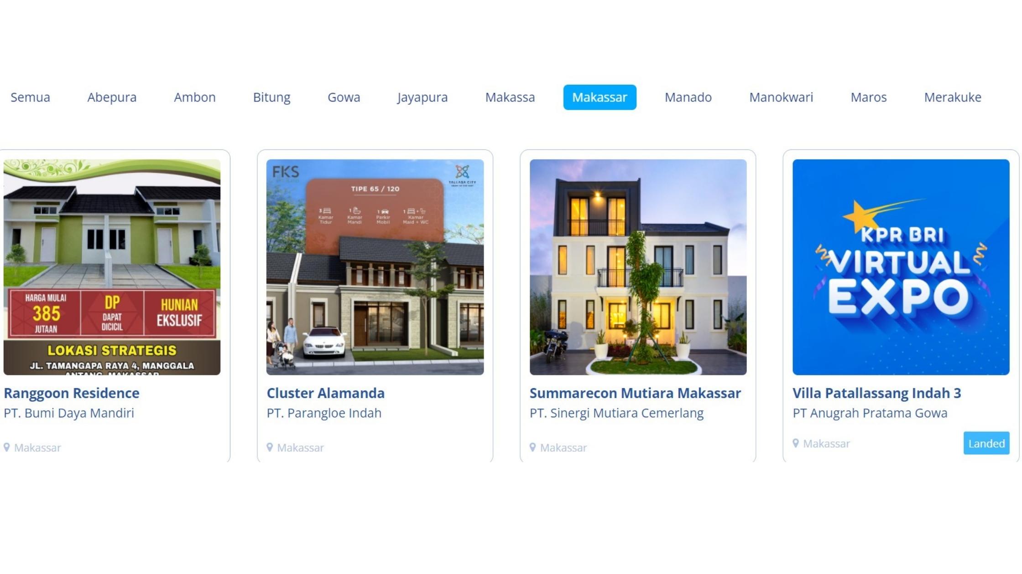Select the Jayapura tab
The height and width of the screenshot is (574, 1022).
point(422,97)
